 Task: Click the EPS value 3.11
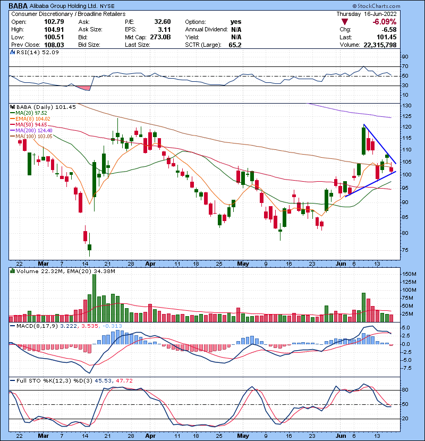164,30
